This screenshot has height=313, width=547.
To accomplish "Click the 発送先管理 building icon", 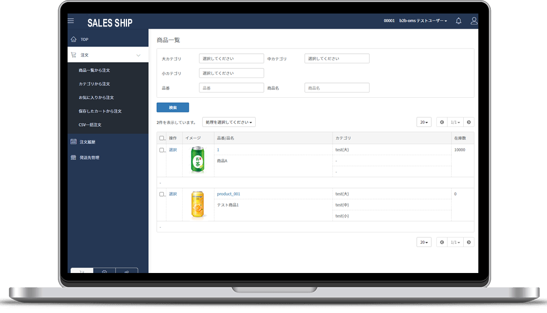I will (74, 157).
